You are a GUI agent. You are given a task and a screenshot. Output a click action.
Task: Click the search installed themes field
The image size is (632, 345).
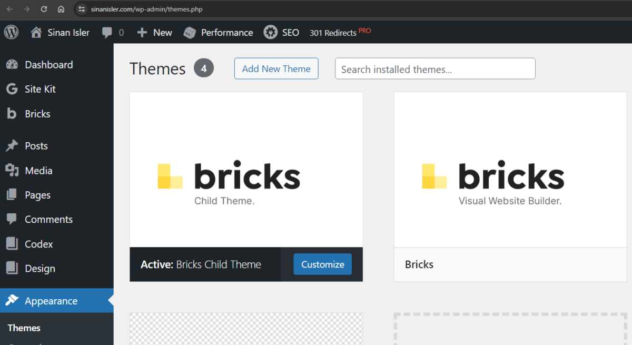pos(435,68)
